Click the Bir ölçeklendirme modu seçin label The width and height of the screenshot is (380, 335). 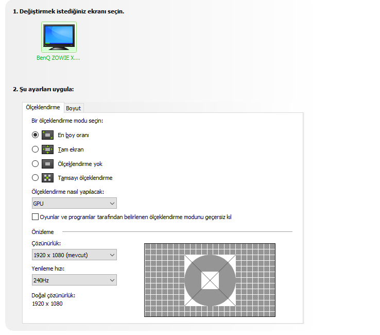[x=67, y=121]
